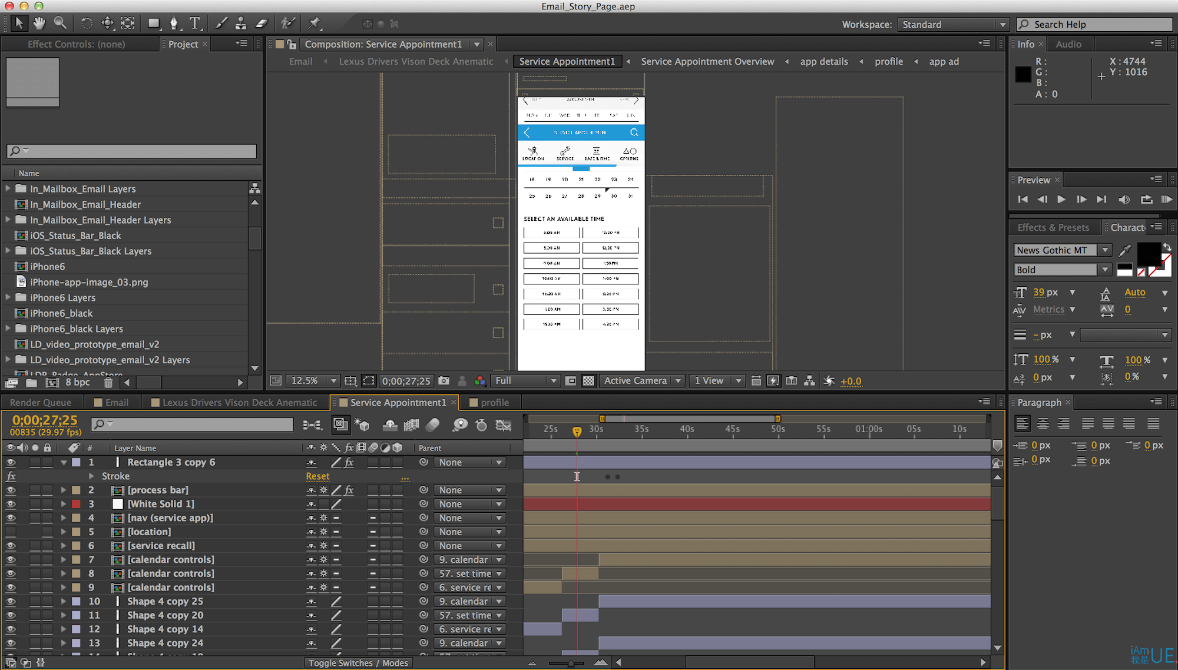Go to Service Appointment Overview breadcrumb

[707, 61]
